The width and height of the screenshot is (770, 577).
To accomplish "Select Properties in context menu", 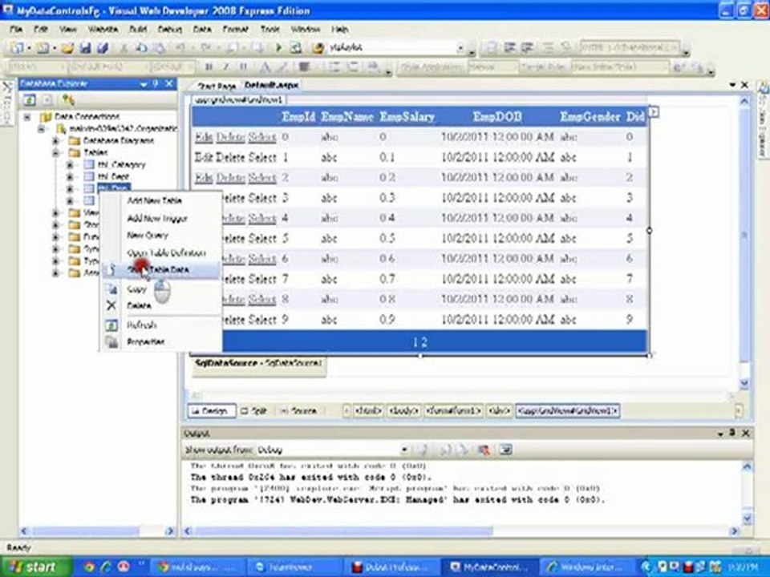I will pos(145,342).
